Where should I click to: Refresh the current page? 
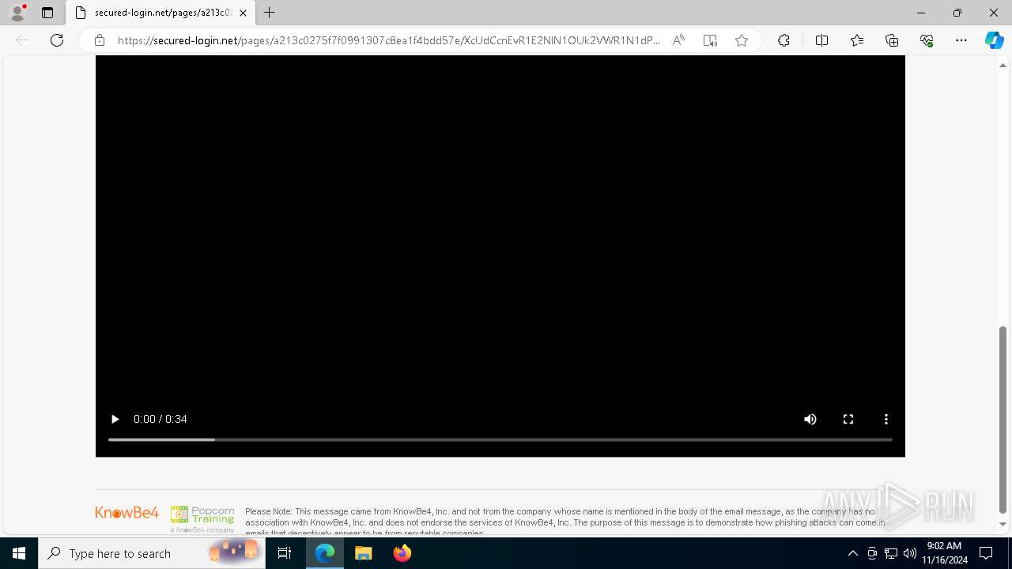point(57,40)
